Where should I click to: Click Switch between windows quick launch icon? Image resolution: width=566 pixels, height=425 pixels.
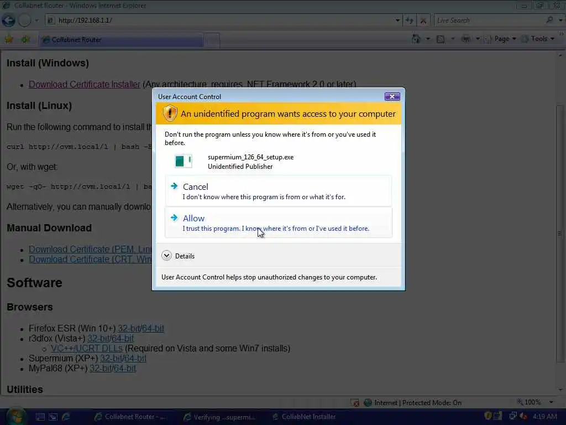(x=53, y=417)
